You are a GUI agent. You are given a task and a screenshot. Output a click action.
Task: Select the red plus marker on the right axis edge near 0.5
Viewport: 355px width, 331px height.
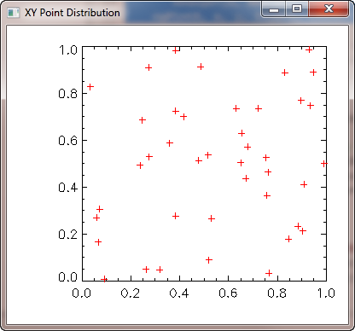(324, 164)
